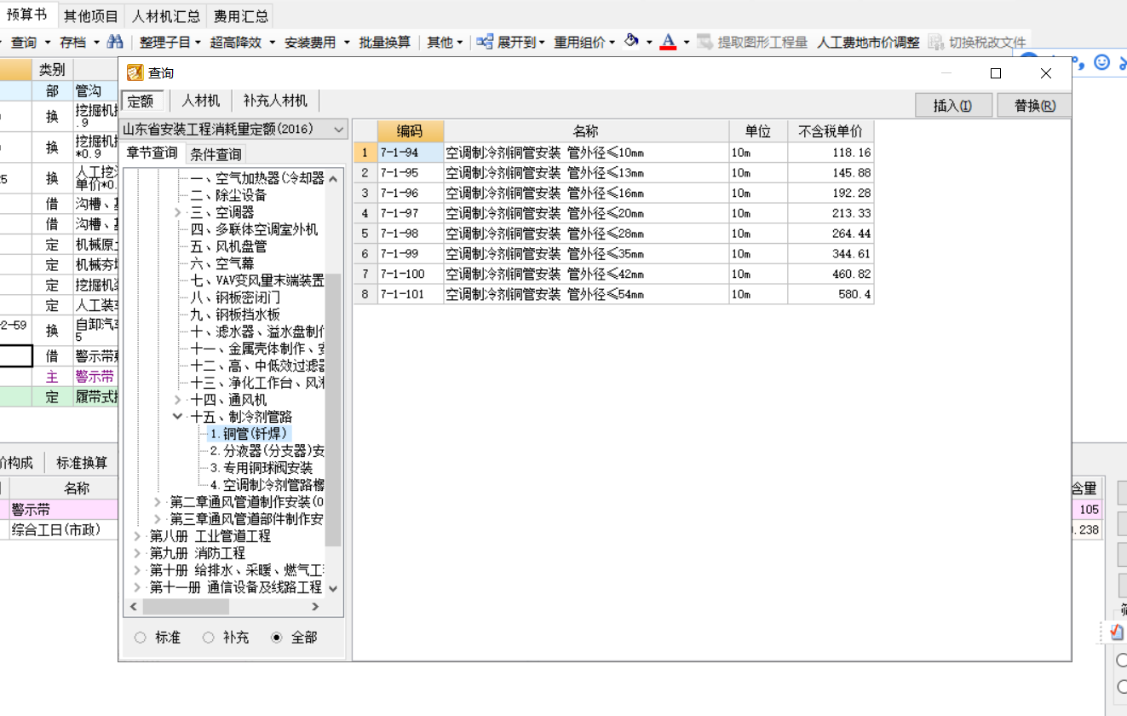
Task: Click the 编码 column header
Action: [x=410, y=131]
